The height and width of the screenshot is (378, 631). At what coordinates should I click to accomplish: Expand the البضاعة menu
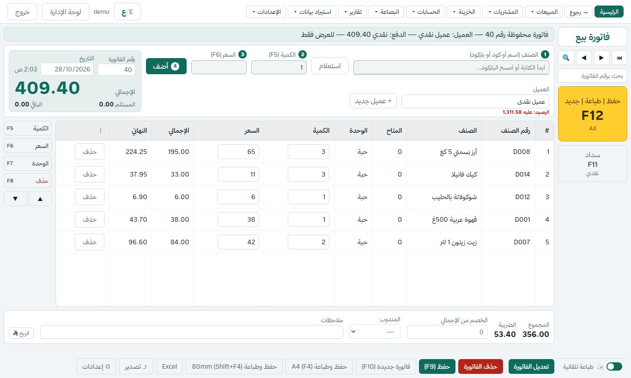pyautogui.click(x=387, y=12)
